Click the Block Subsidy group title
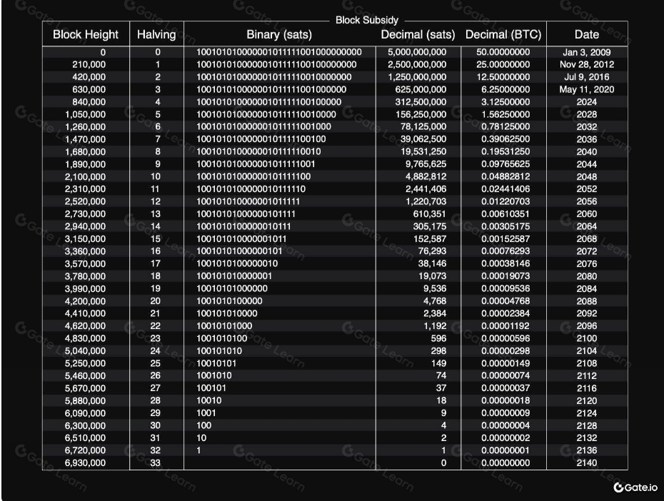Image resolution: width=664 pixels, height=501 pixels. click(367, 20)
